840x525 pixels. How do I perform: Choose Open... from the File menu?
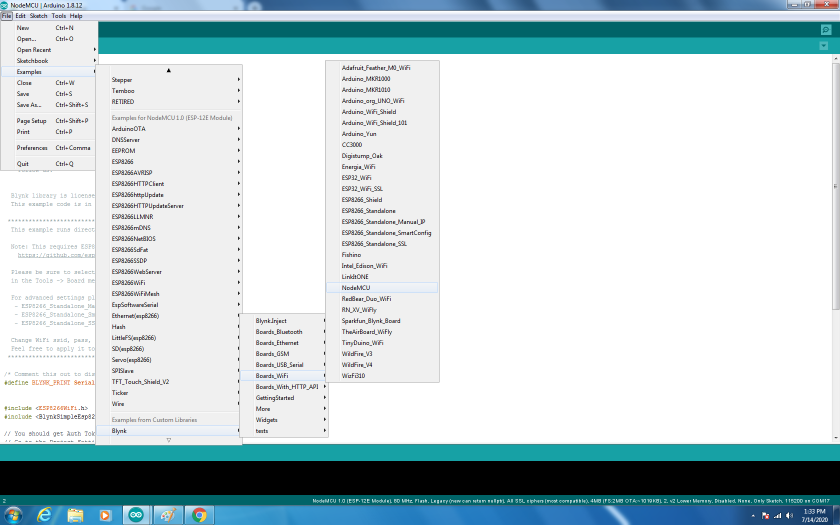[48, 39]
